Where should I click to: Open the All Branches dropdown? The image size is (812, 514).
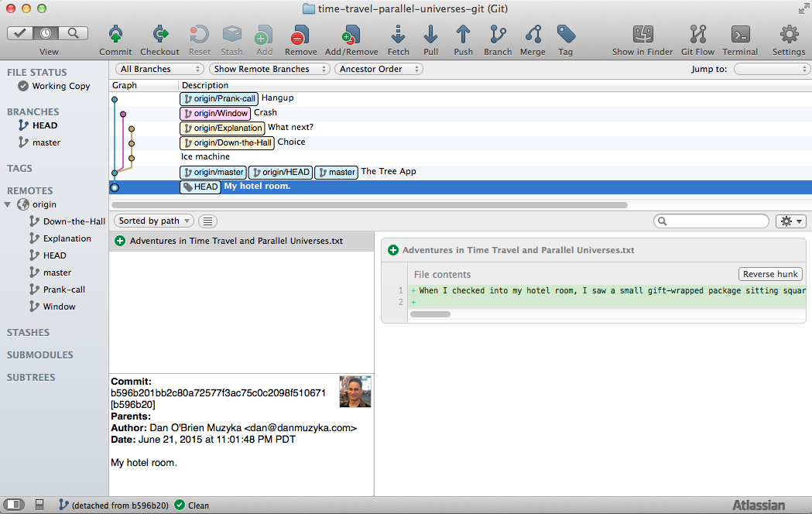click(159, 69)
